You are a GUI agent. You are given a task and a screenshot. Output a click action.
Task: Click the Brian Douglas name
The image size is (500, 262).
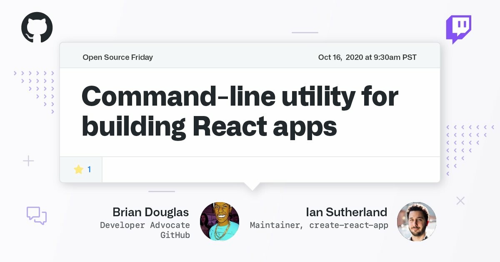coord(150,212)
